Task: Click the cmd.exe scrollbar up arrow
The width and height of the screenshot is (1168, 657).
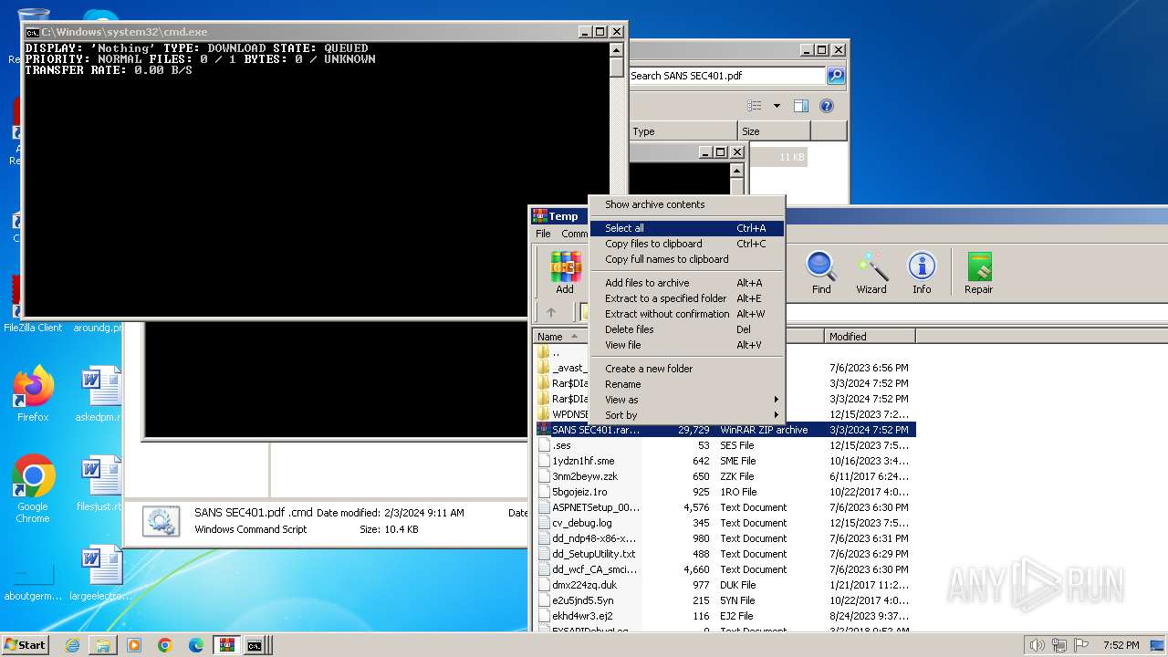Action: [x=617, y=50]
